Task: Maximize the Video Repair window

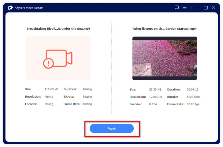Action: pyautogui.click(x=206, y=8)
